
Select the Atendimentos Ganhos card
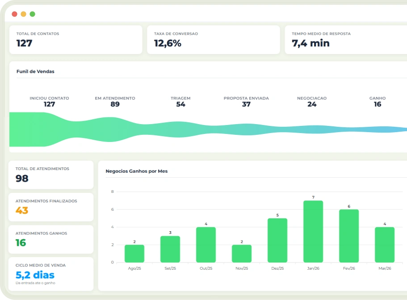51,239
